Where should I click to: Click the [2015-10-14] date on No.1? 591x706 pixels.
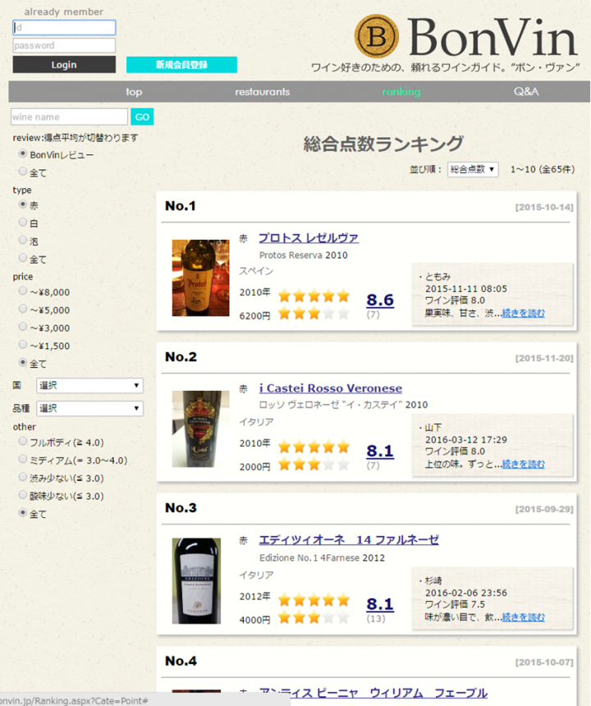pos(544,207)
